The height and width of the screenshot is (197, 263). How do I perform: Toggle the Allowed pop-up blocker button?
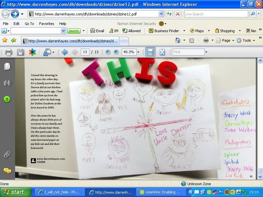click(x=131, y=31)
